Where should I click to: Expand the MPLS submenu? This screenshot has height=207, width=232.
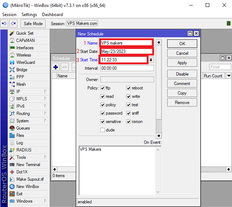point(46,99)
